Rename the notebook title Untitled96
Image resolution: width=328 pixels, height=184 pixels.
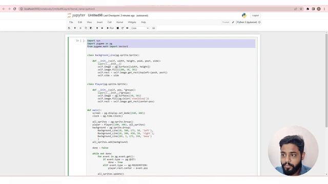click(95, 15)
